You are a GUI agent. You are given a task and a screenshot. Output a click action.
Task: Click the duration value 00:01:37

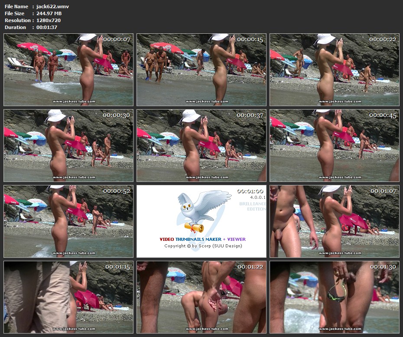tap(47, 27)
